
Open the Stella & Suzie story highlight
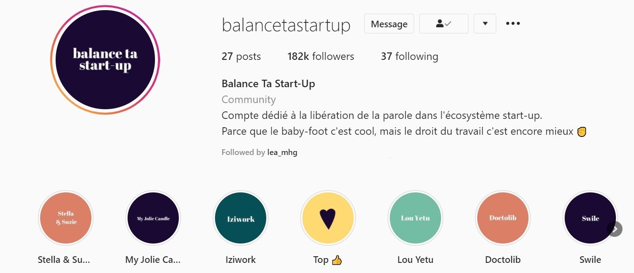(65, 218)
